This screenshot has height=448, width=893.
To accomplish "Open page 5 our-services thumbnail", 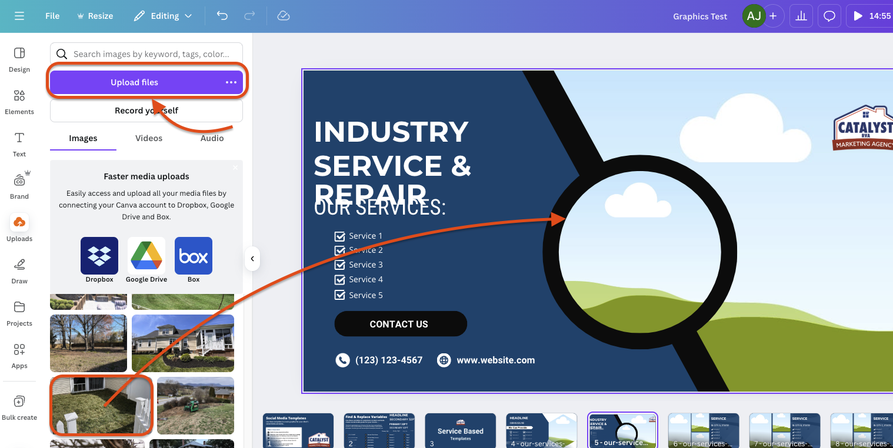I will [622, 430].
